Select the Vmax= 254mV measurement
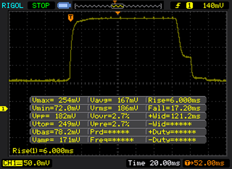Image resolution: width=232 pixels, height=169 pixels. (56, 100)
